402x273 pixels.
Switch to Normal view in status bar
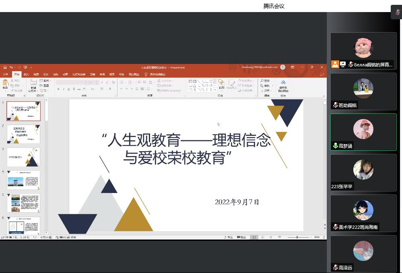[254, 237]
